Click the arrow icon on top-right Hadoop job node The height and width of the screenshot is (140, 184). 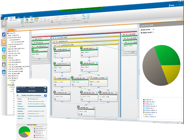pos(97,48)
